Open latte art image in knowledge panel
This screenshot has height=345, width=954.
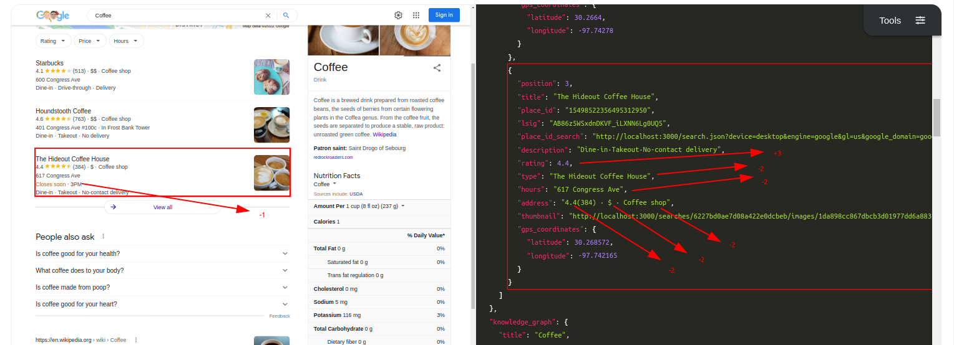(x=415, y=40)
